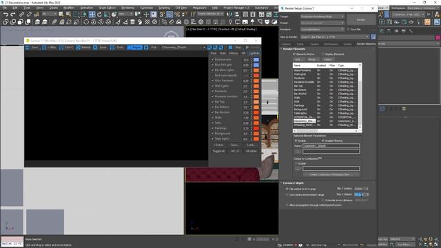The height and width of the screenshot is (248, 441).
Task: Open the Renderer dropdown in Render Setup
Action: pyautogui.click(x=322, y=29)
